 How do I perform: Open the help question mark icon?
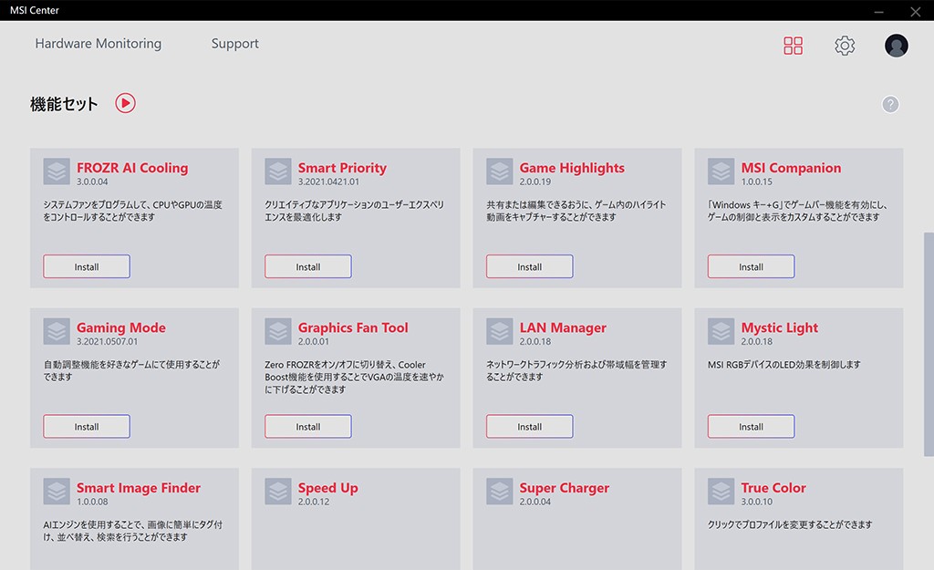[890, 104]
